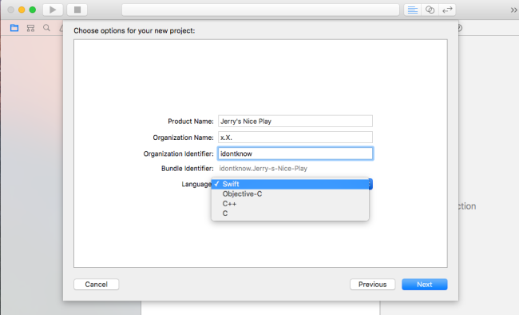
Task: Cancel the new project dialog
Action: (x=97, y=285)
